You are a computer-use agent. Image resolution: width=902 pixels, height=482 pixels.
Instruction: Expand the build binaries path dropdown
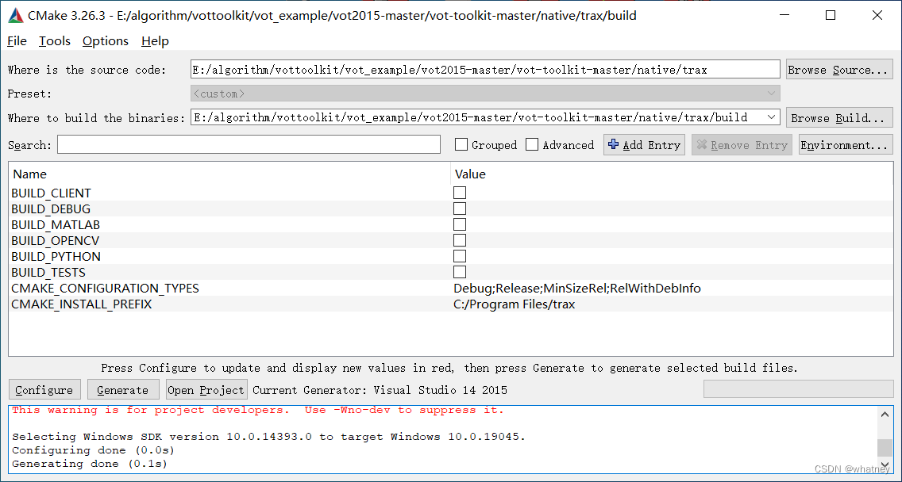tap(772, 117)
